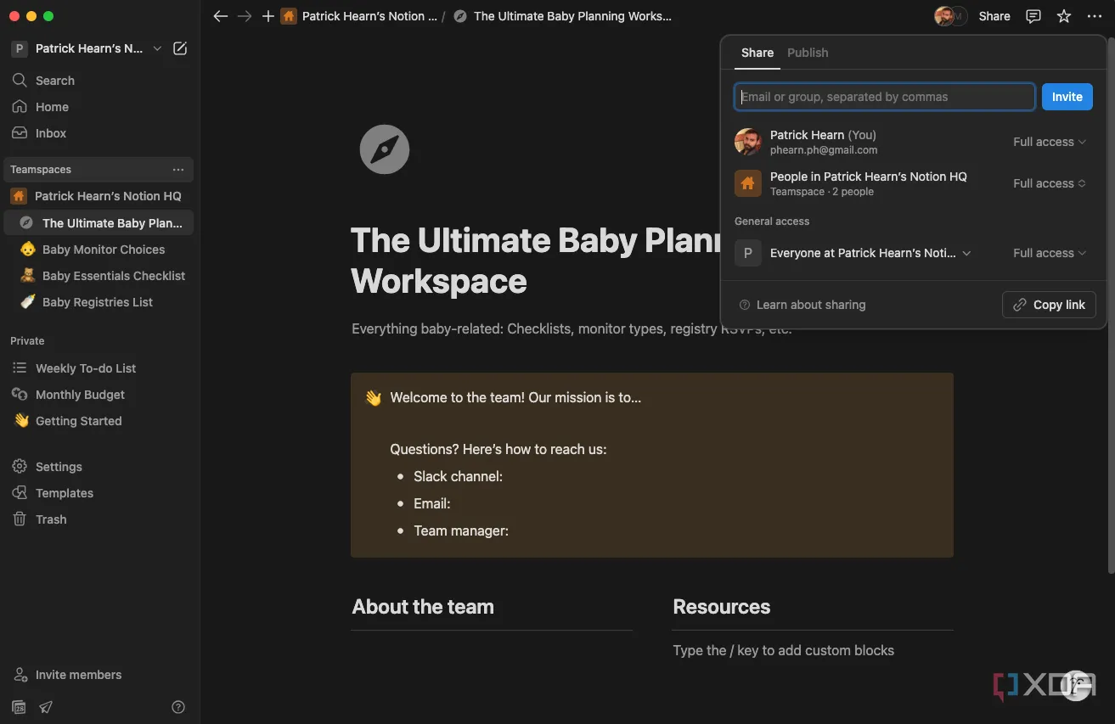Click the plus icon to add new tab
The height and width of the screenshot is (724, 1115).
coord(268,16)
